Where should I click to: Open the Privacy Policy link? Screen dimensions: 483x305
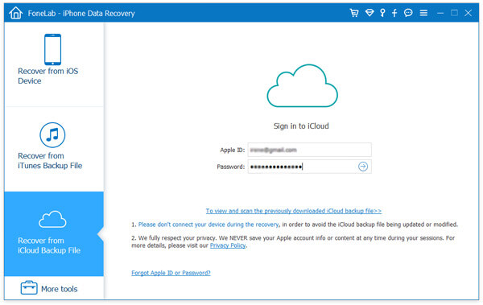[228, 245]
